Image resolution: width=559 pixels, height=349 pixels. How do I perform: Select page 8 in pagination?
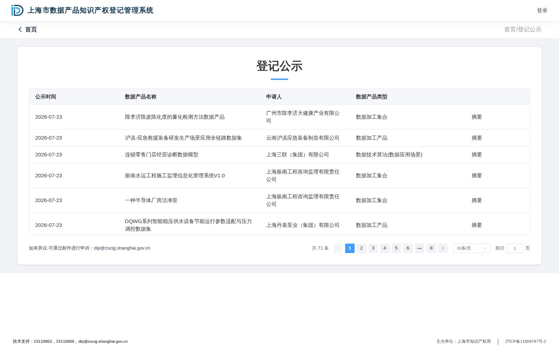pos(431,248)
